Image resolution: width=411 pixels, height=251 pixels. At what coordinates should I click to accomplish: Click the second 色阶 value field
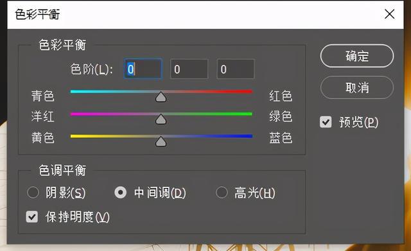[x=189, y=69]
